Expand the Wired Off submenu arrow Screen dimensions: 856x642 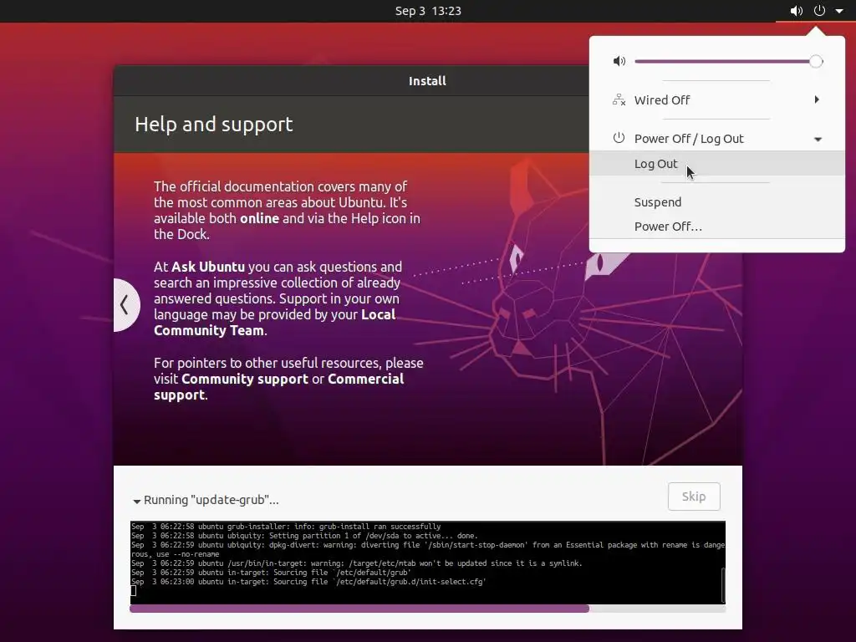tap(817, 99)
